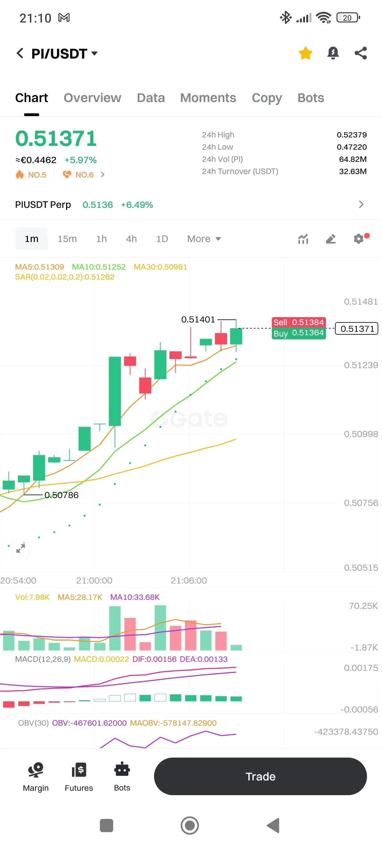Tap the Android recent apps square button
Image resolution: width=382 pixels, height=849 pixels.
(x=106, y=825)
